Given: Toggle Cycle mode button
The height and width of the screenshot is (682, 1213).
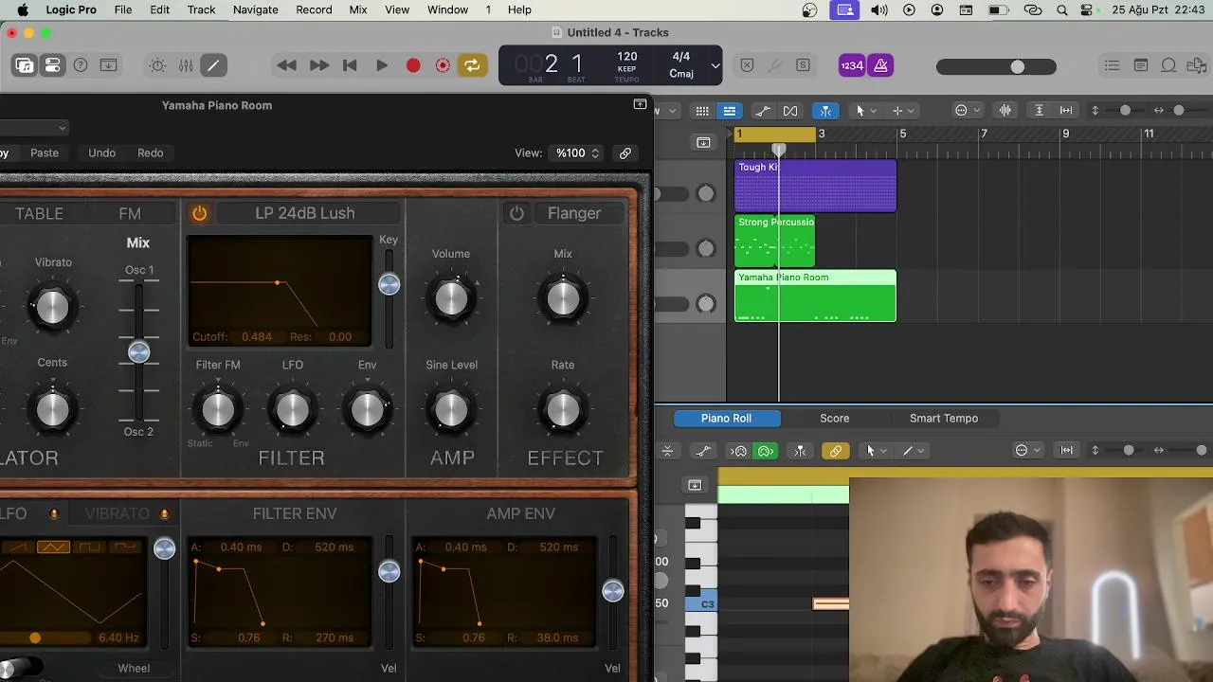Looking at the screenshot, I should tap(472, 65).
